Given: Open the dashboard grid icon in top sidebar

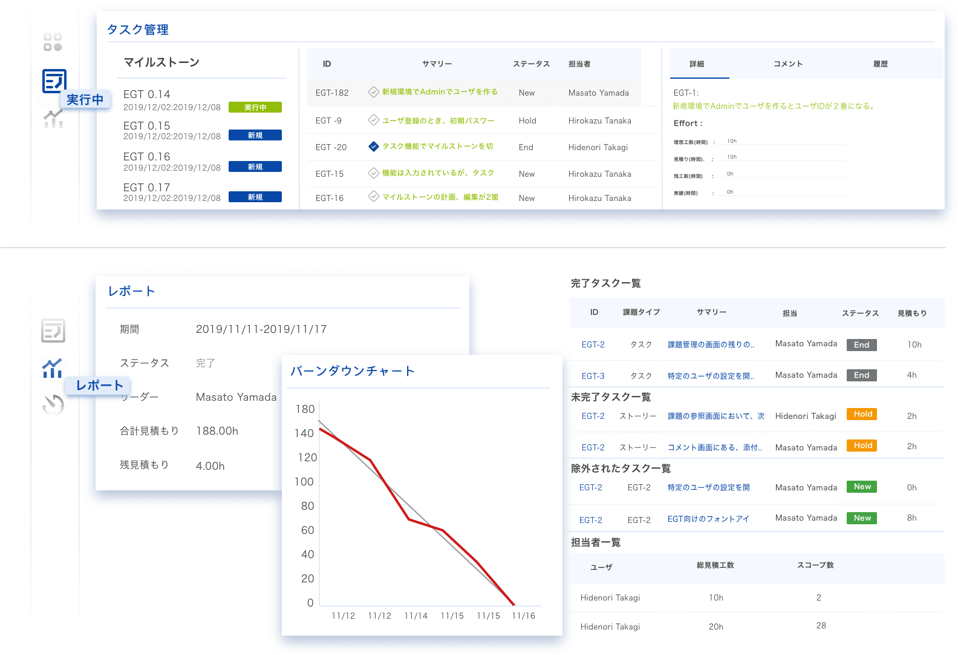Looking at the screenshot, I should pos(53,42).
